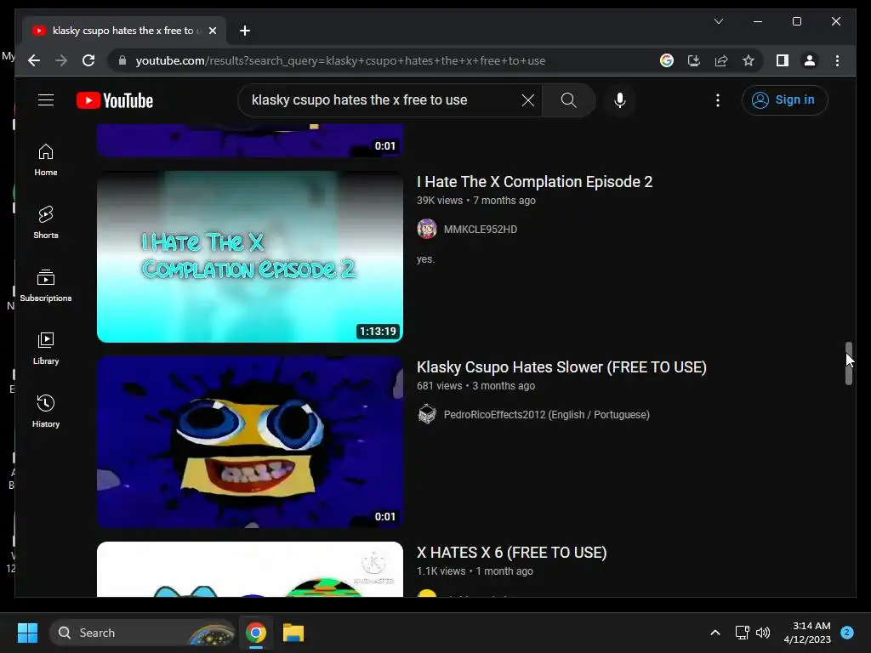Open History in the sidebar
The width and height of the screenshot is (871, 653).
pyautogui.click(x=46, y=411)
